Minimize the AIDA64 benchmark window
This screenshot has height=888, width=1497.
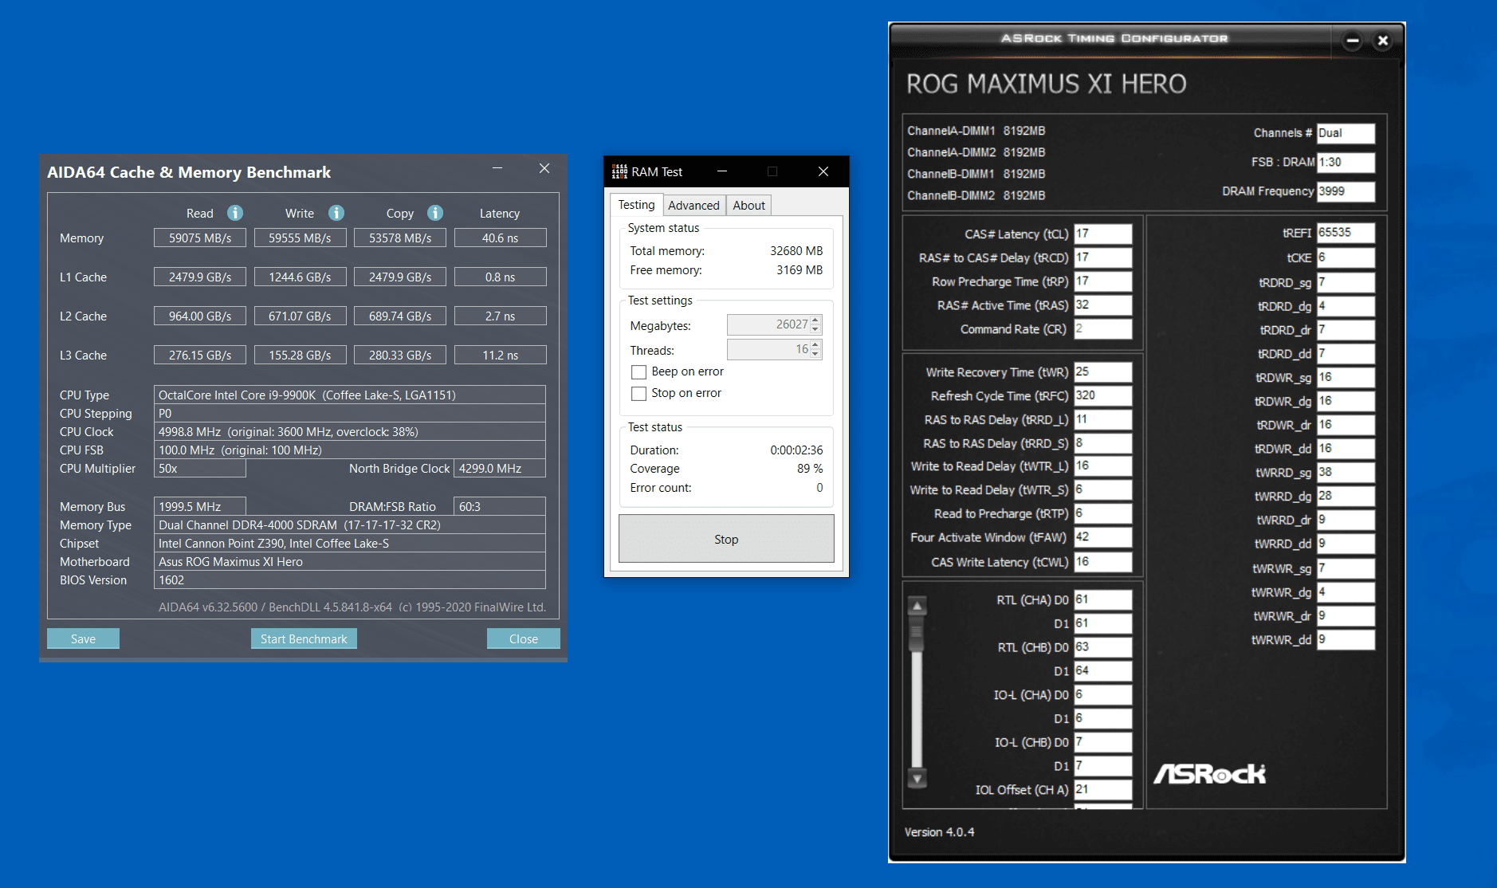click(497, 168)
